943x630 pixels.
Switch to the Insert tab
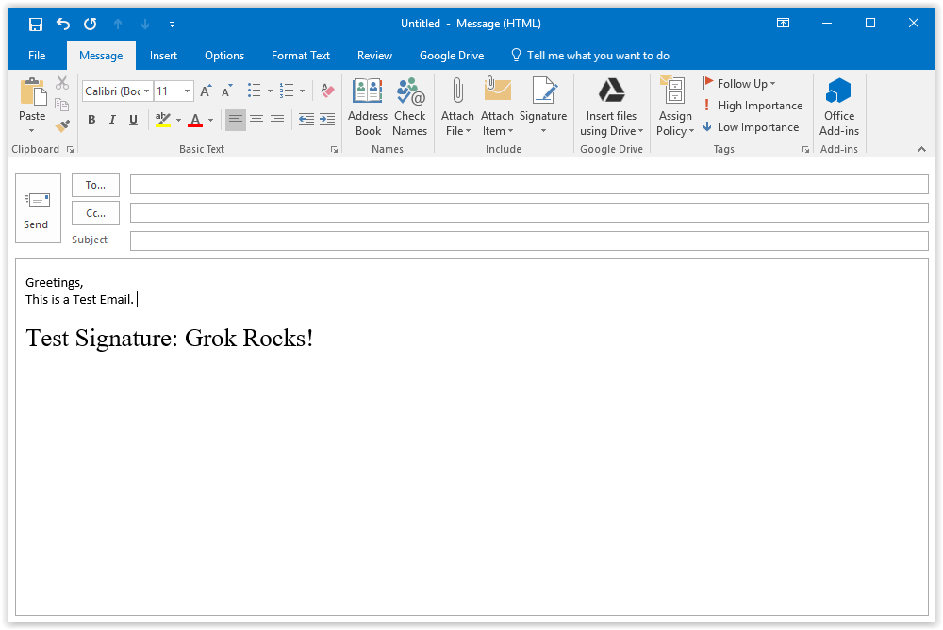pyautogui.click(x=163, y=56)
